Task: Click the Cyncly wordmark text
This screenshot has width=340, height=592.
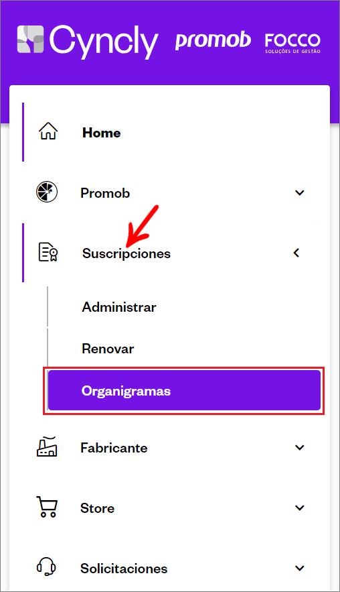Action: coord(104,41)
